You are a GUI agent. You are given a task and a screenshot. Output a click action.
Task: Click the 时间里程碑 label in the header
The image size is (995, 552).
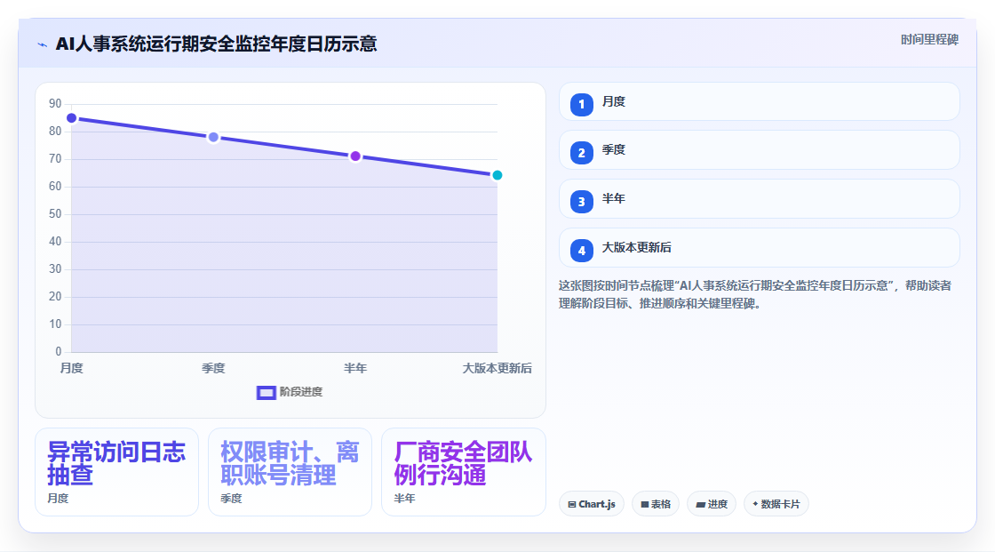pos(929,39)
